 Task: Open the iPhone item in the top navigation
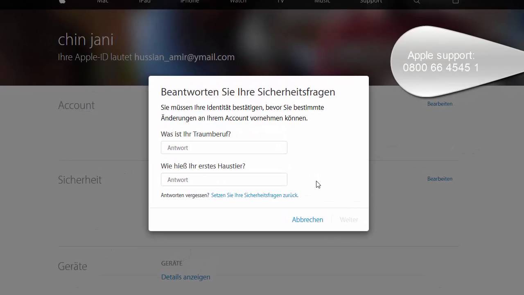coord(190,2)
